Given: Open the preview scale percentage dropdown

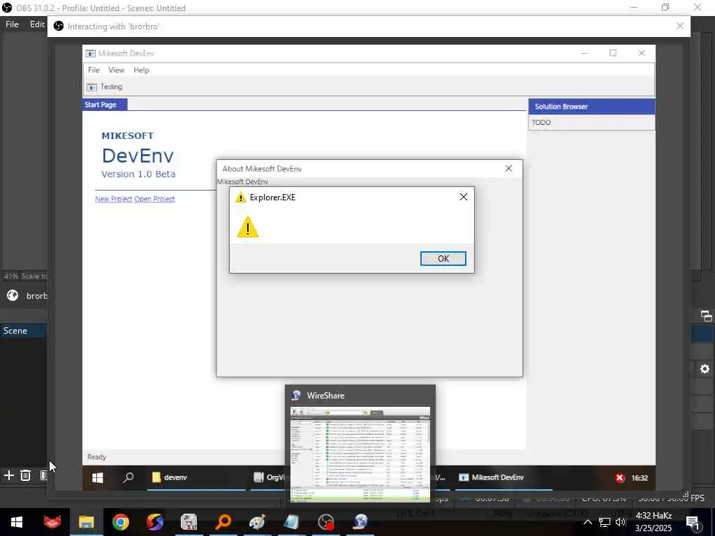Looking at the screenshot, I should [x=25, y=276].
